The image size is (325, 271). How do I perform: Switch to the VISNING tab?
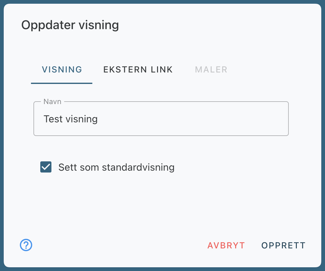(62, 70)
